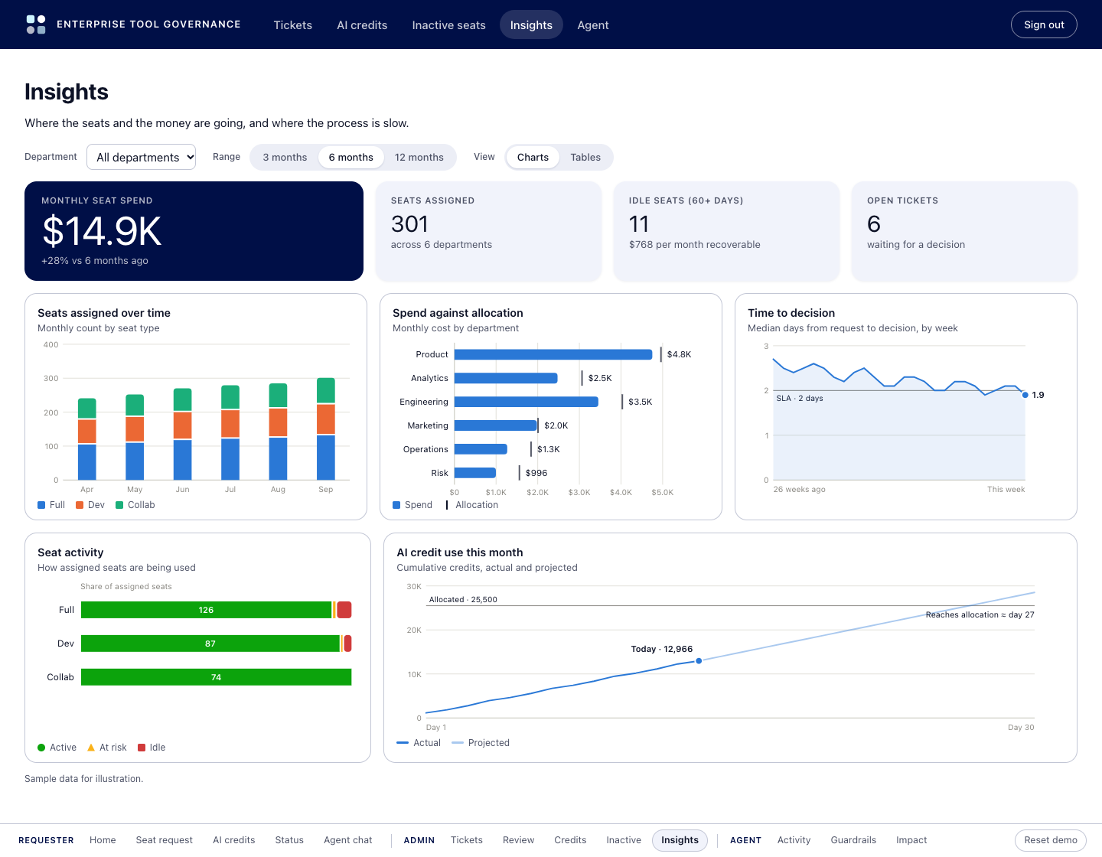Image resolution: width=1102 pixels, height=857 pixels.
Task: Click the Idle Seats card showing 11
Action: coord(726,231)
